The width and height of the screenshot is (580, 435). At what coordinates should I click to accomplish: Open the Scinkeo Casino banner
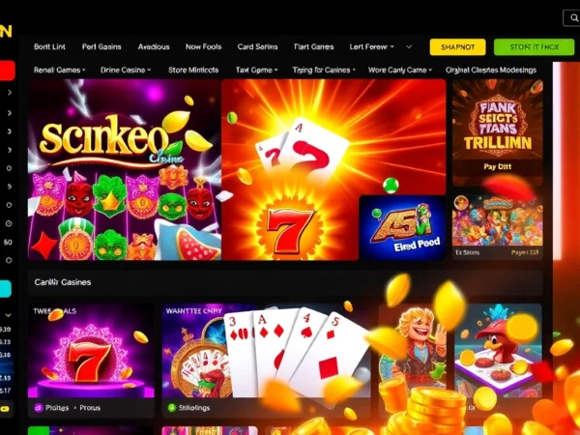[x=125, y=169]
